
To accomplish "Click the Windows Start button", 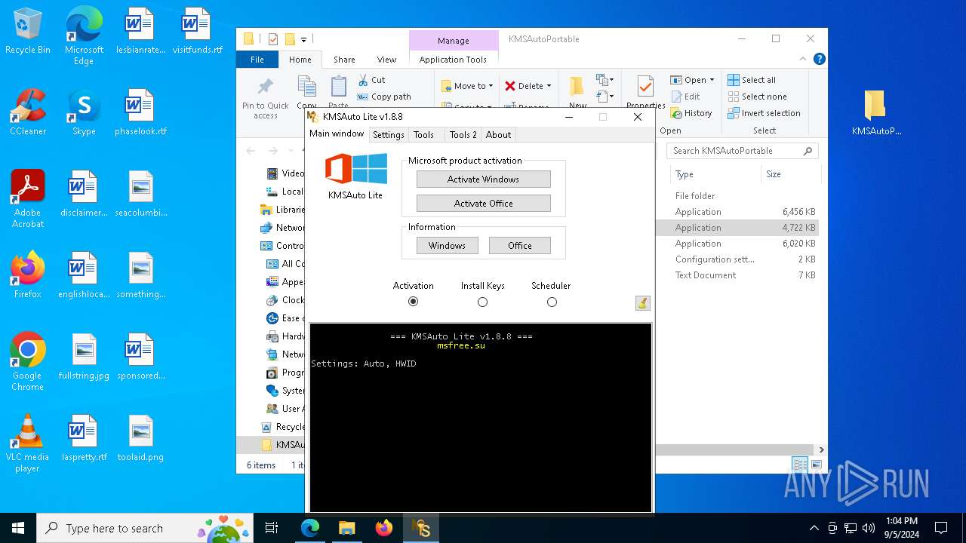I will coord(18,528).
